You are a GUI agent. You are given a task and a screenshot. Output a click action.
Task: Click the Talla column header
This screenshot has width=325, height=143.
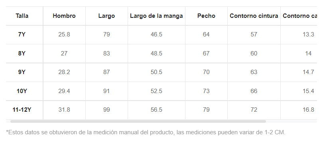pyautogui.click(x=22, y=16)
